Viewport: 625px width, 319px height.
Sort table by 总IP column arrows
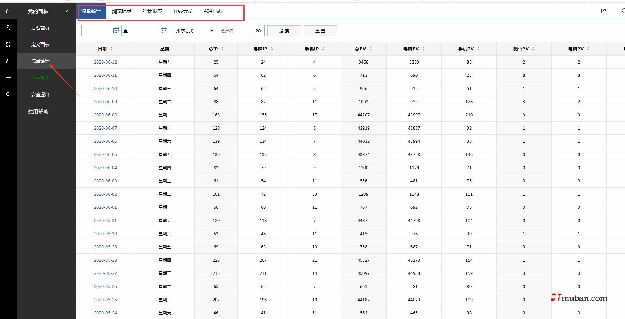(223, 49)
